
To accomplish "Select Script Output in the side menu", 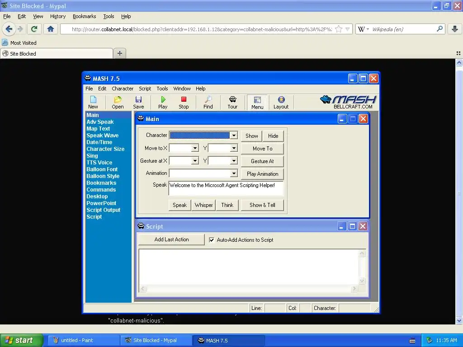I will pyautogui.click(x=104, y=210).
